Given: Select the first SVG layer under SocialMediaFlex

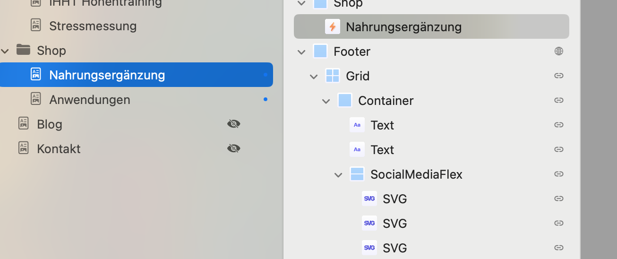Looking at the screenshot, I should tap(394, 199).
